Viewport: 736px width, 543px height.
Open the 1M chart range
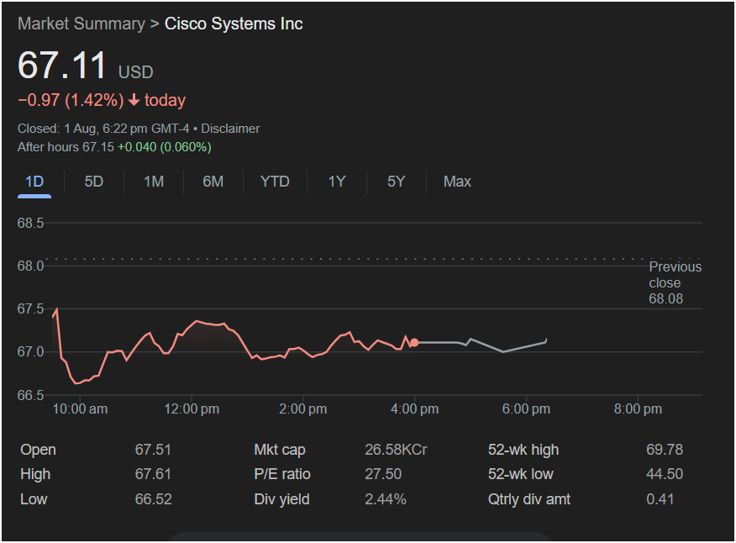click(x=154, y=182)
